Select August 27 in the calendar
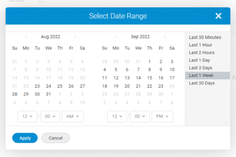 (x=82, y=86)
